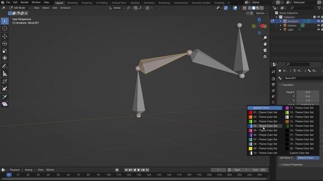Select the Shear tool
Image resolution: width=323 pixels, height=181 pixels.
(5, 104)
